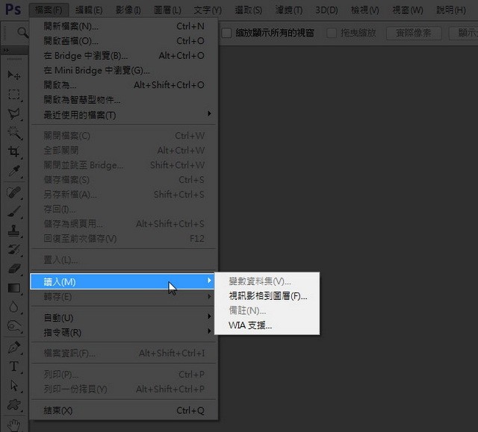Choose 在 Bridge 中瀏覽(B)... item
The width and height of the screenshot is (478, 432).
coord(124,56)
